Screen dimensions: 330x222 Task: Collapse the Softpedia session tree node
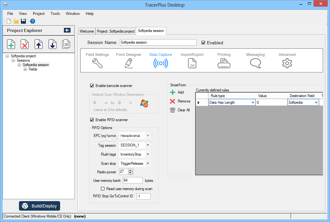coord(19,65)
